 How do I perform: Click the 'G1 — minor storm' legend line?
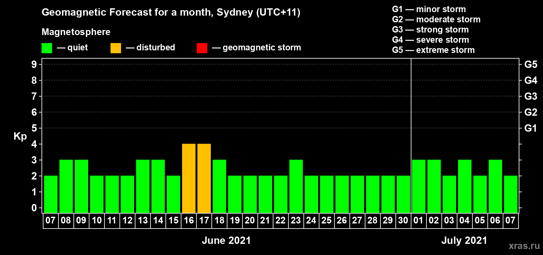(x=429, y=9)
